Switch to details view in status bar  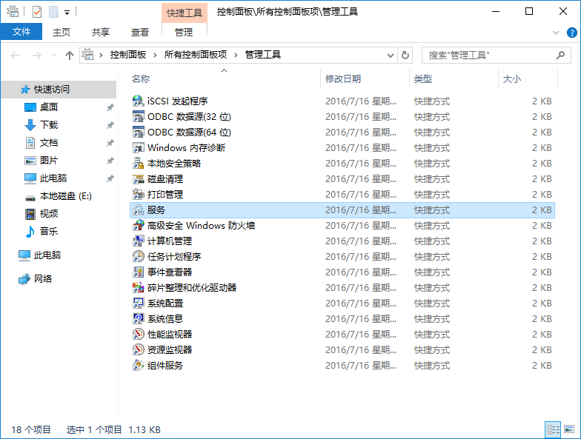tap(553, 429)
